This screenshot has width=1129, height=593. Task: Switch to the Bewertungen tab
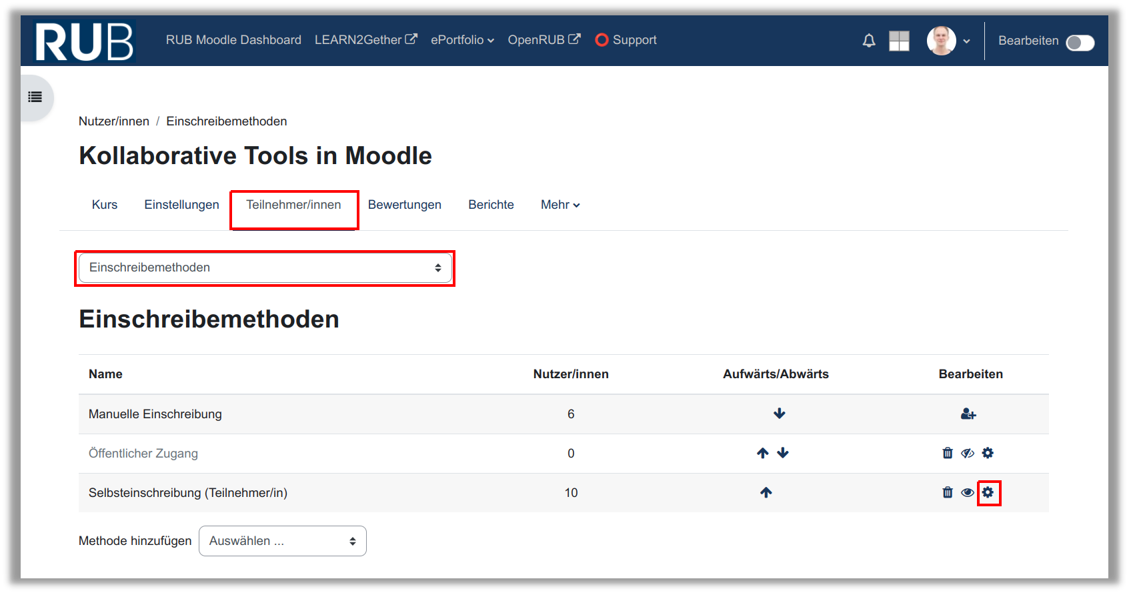404,205
